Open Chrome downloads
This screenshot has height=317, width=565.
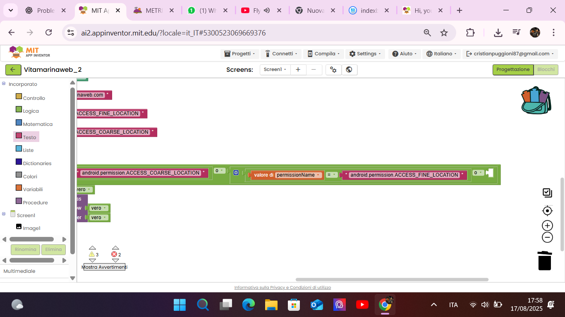point(498,33)
